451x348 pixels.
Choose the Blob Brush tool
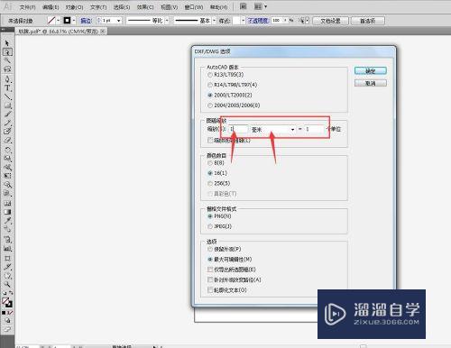click(7, 131)
